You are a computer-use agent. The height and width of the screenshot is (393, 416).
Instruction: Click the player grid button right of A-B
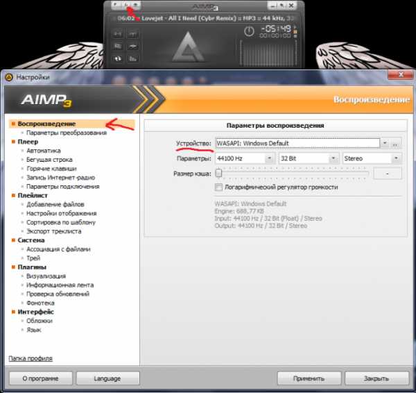(x=132, y=34)
